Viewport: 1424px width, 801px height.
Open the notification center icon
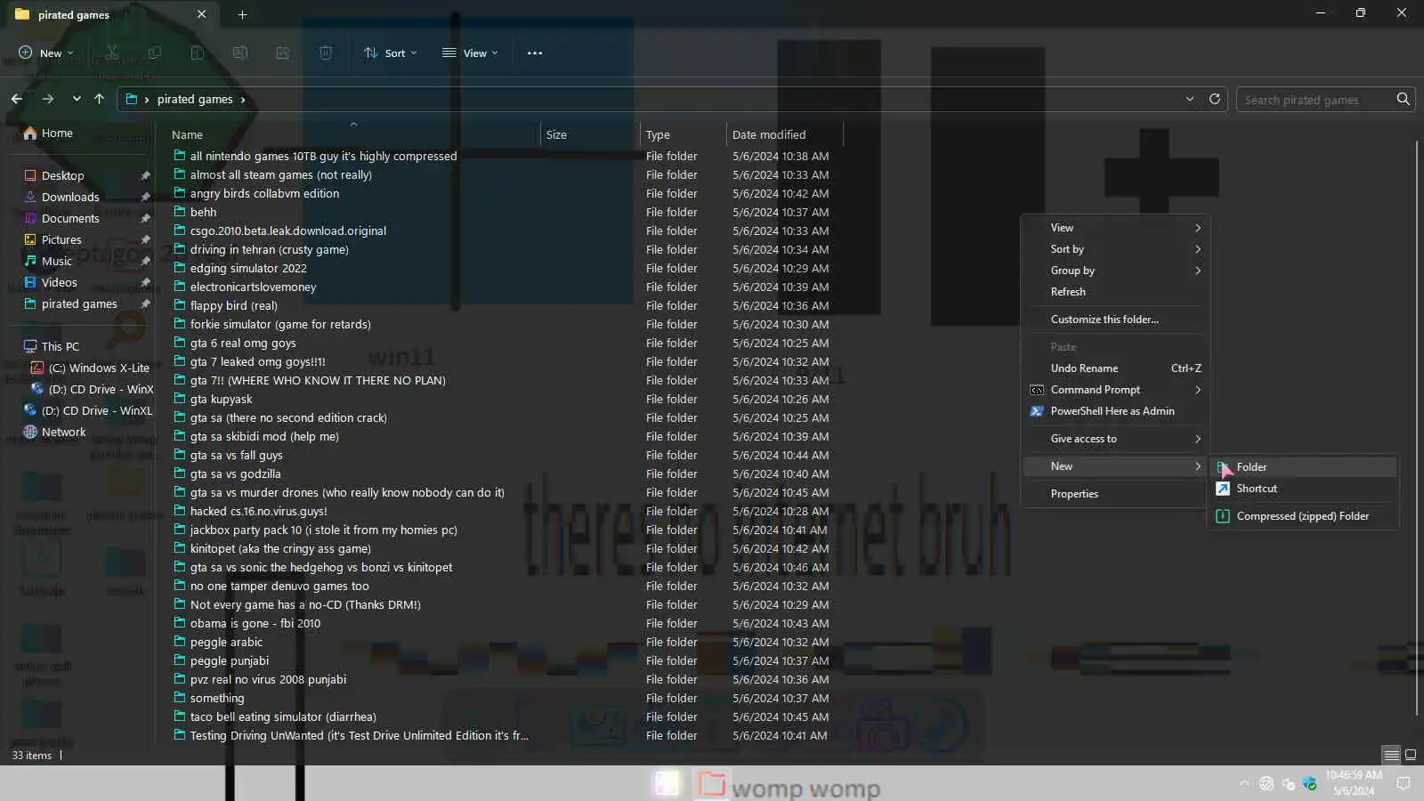point(1404,783)
